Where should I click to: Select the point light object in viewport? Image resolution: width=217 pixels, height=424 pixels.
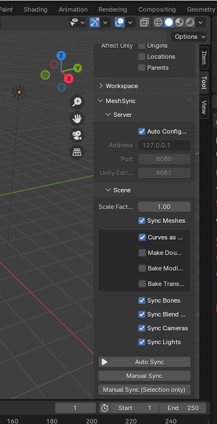(x=19, y=92)
